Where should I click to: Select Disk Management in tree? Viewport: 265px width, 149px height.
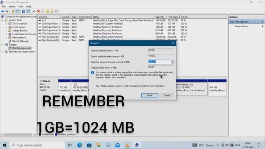coord(22,48)
